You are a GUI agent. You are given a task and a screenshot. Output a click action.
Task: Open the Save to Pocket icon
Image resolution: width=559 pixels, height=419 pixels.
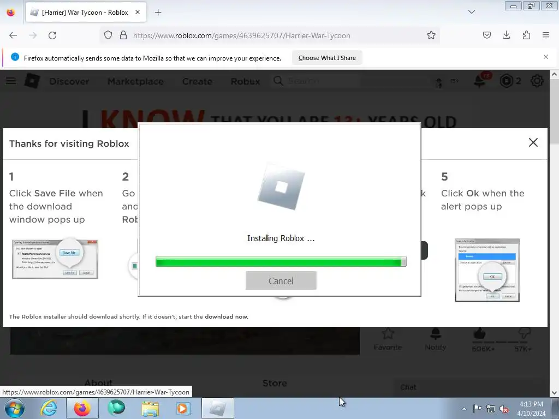(x=486, y=35)
